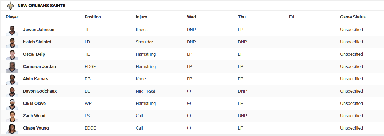Click the Player column header

pyautogui.click(x=12, y=17)
